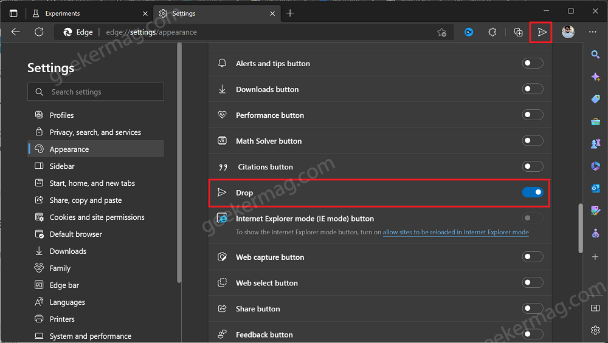Toggle Alerts and tips button switch

pos(533,63)
